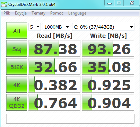Start the 4K benchmark test
The height and width of the screenshot is (127, 140).
17,84
